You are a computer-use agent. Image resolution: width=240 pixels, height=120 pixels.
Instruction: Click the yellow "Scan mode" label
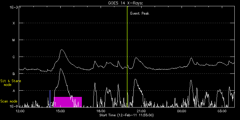click(x=9, y=101)
